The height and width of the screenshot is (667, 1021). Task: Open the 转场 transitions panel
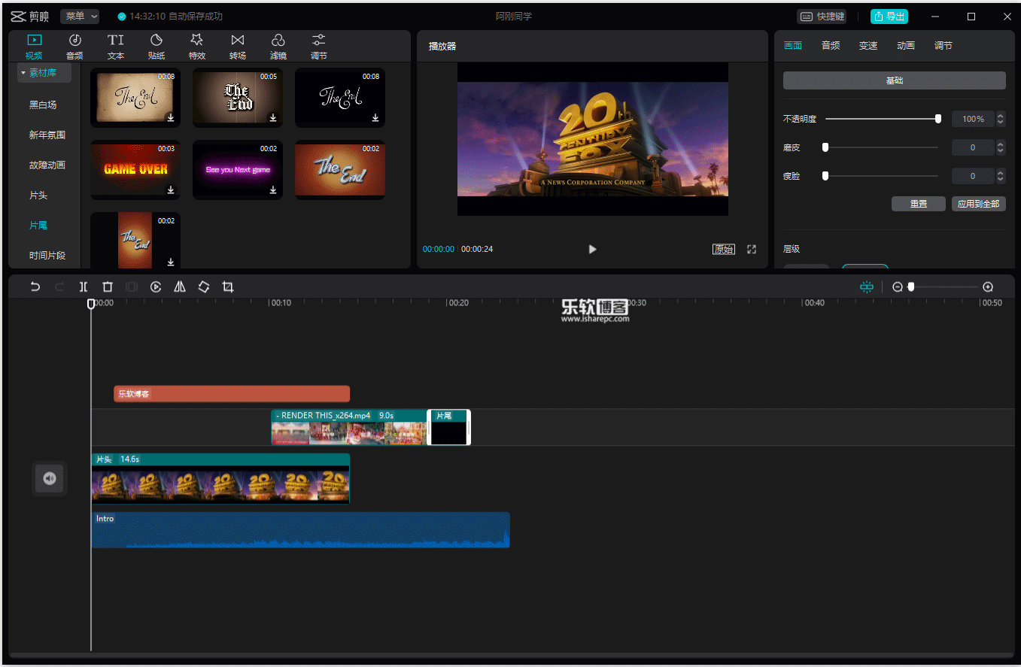tap(238, 46)
